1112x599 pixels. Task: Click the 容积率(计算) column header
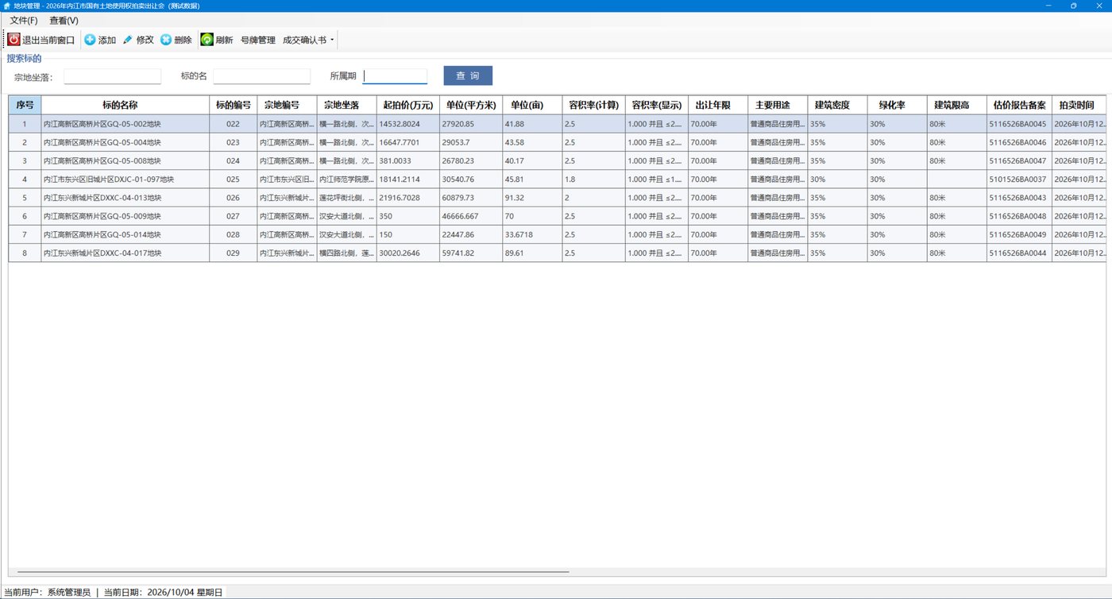(593, 105)
